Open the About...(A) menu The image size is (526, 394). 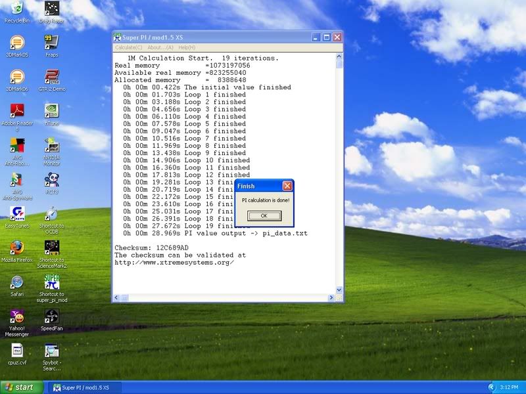point(160,47)
